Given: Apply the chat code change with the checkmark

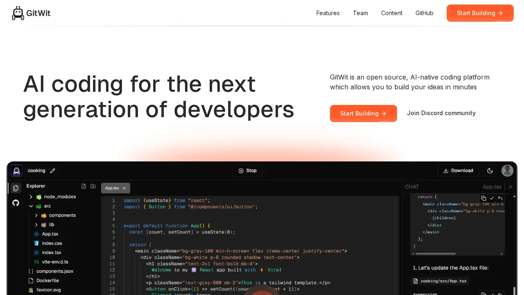Looking at the screenshot, I should pyautogui.click(x=492, y=198).
